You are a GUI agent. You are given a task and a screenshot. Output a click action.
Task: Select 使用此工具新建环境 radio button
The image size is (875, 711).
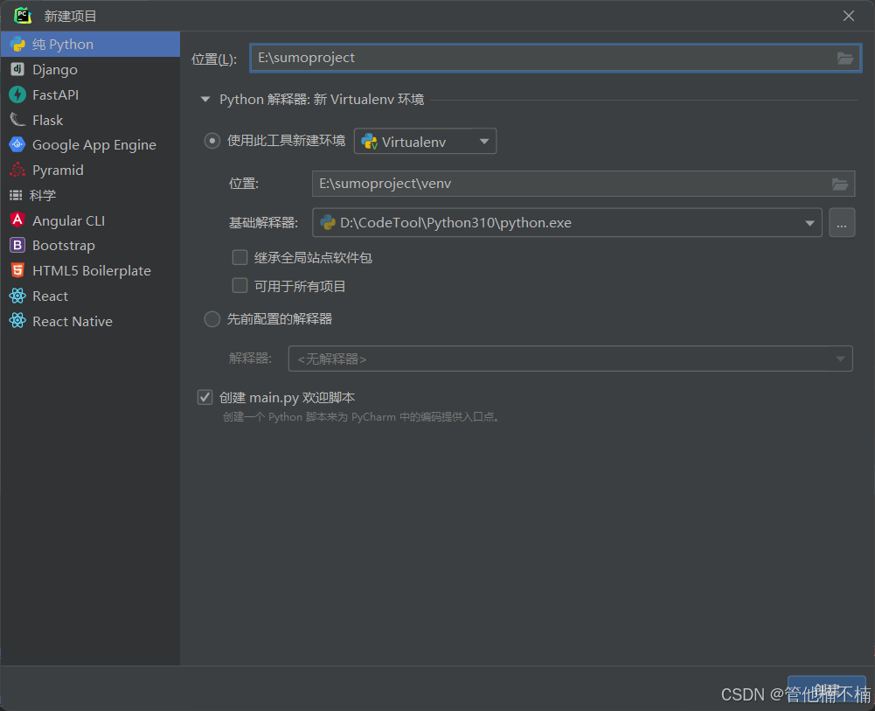[x=212, y=141]
